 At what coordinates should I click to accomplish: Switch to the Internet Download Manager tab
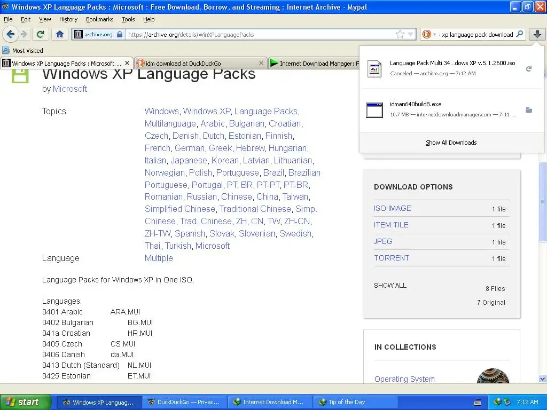[x=314, y=63]
